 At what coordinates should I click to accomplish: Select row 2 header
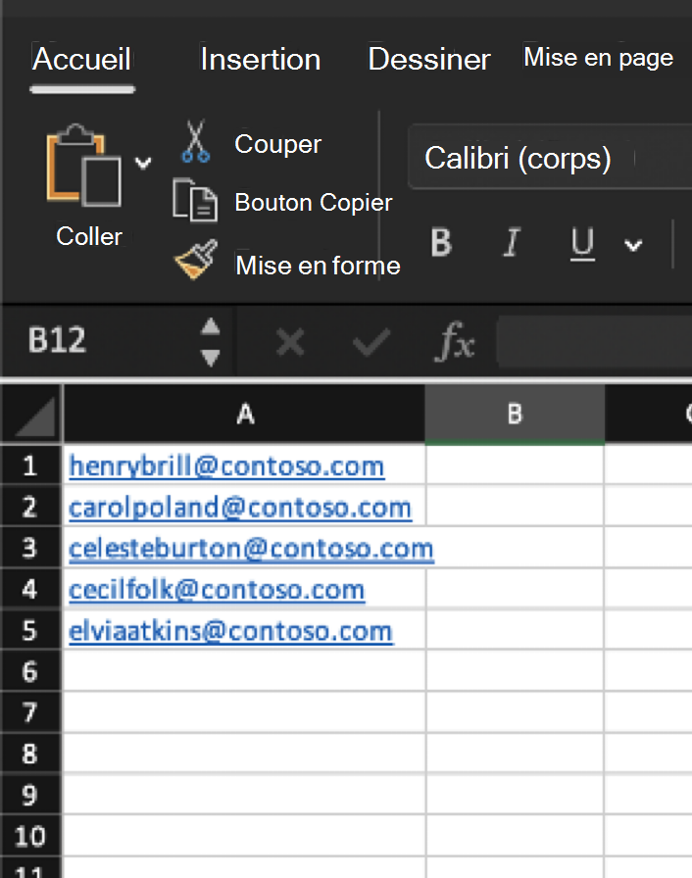[30, 507]
